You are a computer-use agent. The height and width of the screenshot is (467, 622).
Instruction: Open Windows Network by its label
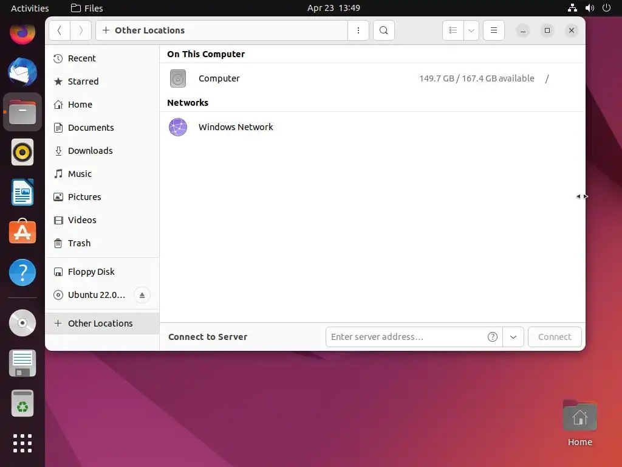click(x=236, y=127)
